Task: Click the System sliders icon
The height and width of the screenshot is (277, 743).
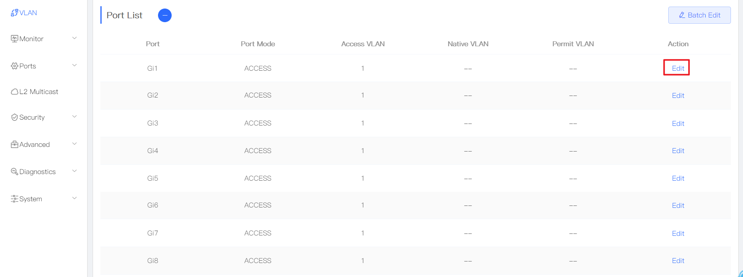Action: click(14, 199)
